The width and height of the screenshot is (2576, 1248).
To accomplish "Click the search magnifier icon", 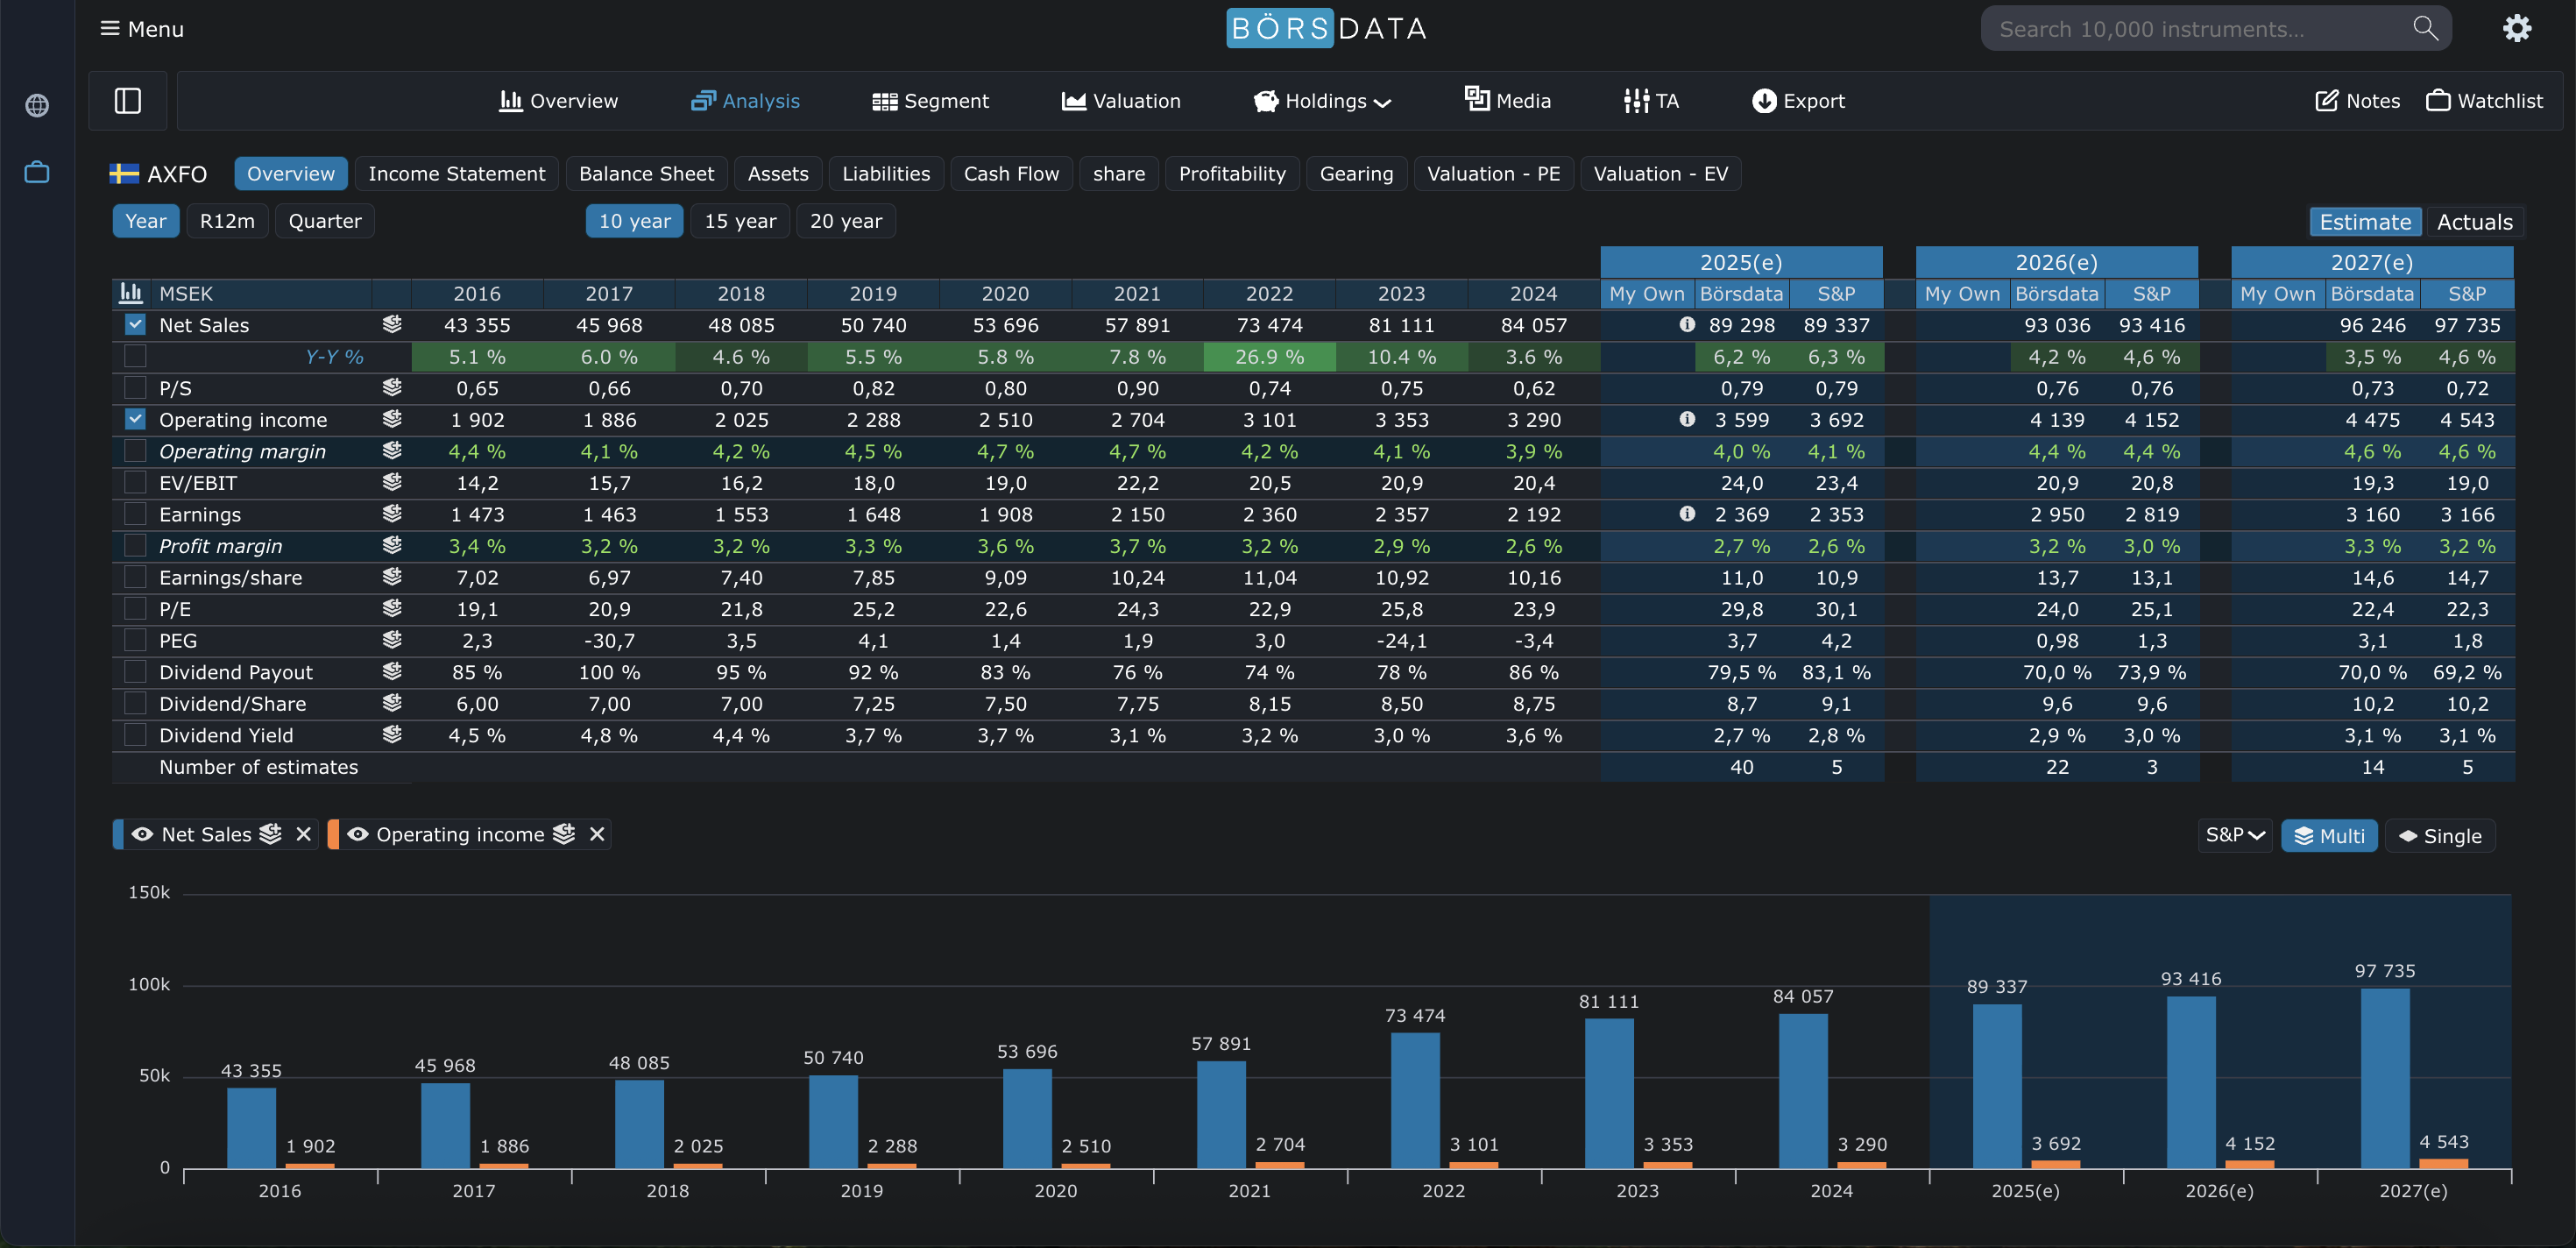I will 2425,28.
